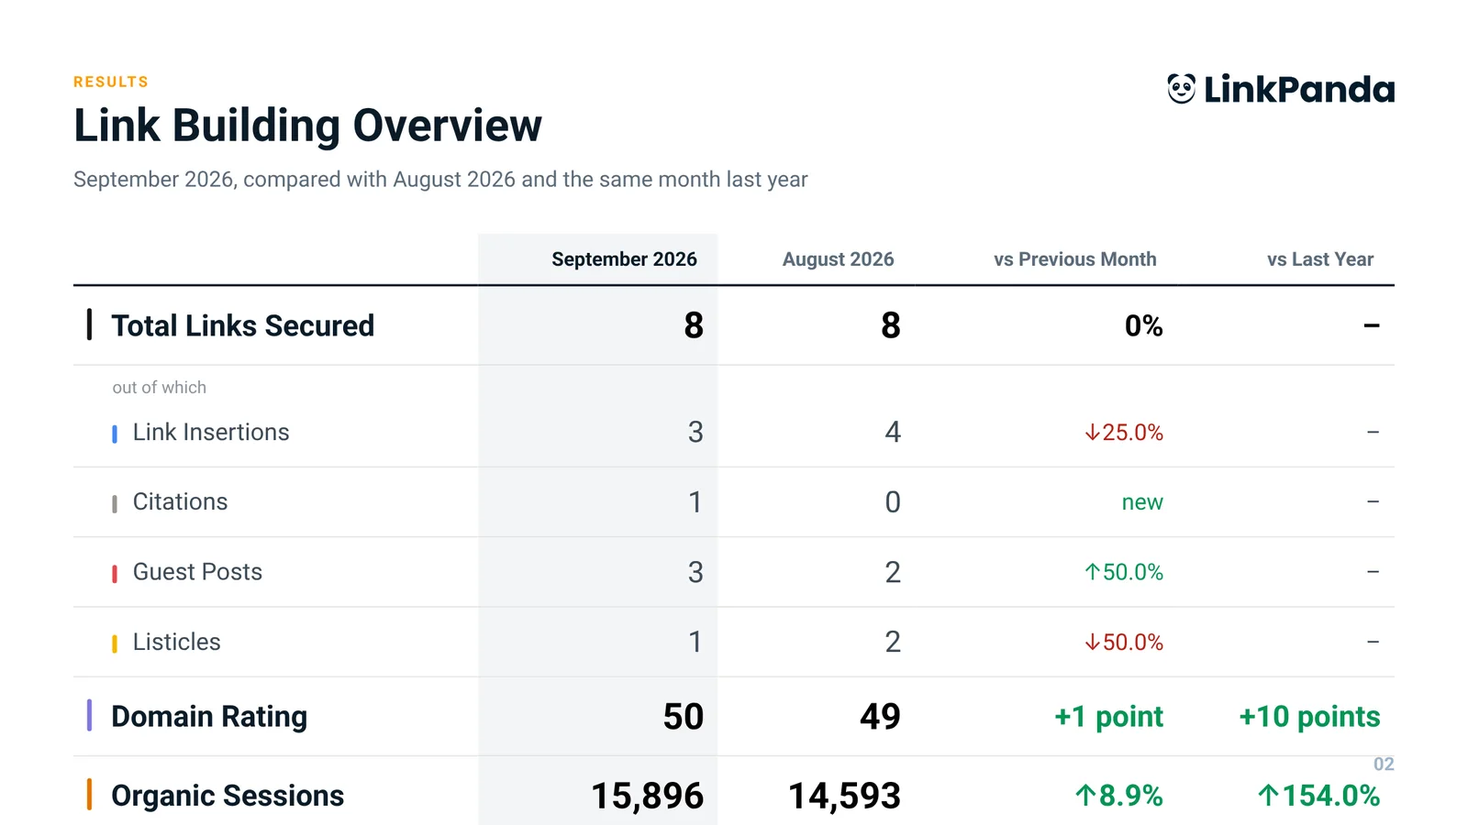Viewport: 1468px width, 825px height.
Task: Click the green 'new' indicator for Citations
Action: 1142,502
